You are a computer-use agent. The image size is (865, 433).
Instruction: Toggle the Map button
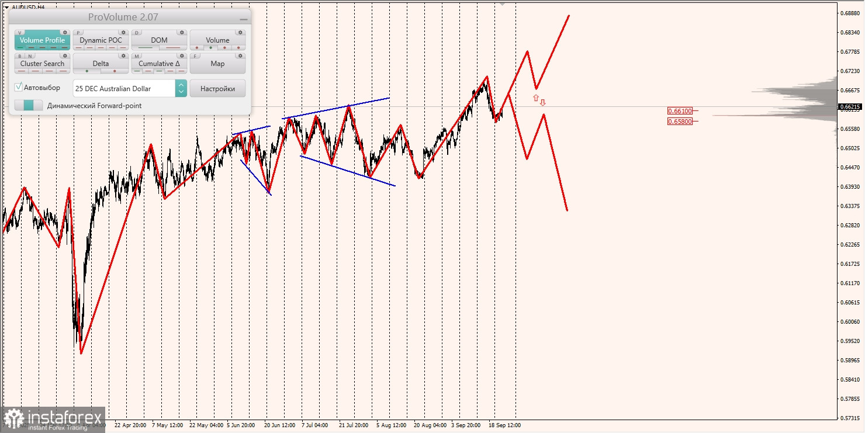(217, 63)
